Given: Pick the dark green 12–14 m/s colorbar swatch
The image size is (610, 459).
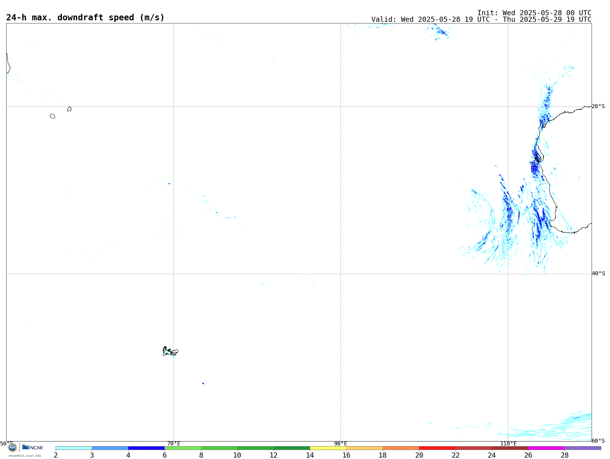Looking at the screenshot, I should coord(292,448).
